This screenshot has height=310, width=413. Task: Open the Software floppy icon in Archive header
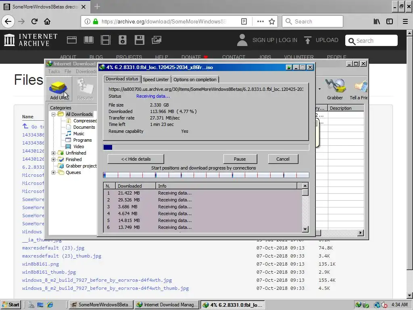[x=139, y=40]
